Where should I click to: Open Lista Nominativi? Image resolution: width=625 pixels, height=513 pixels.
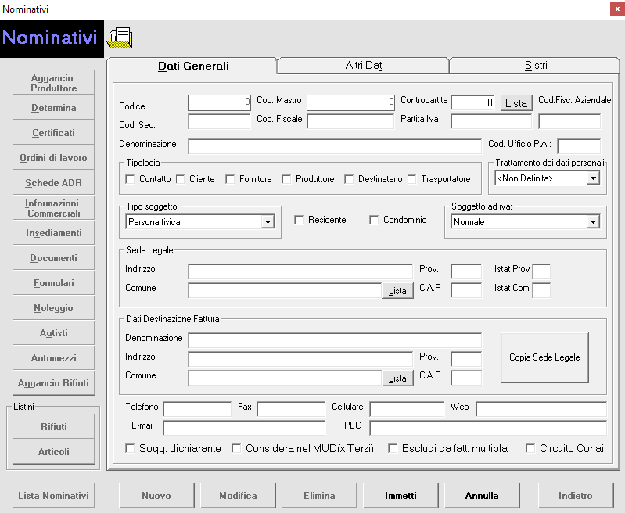point(54,496)
